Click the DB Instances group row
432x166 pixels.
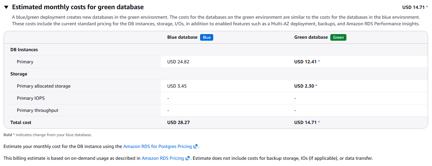point(24,50)
